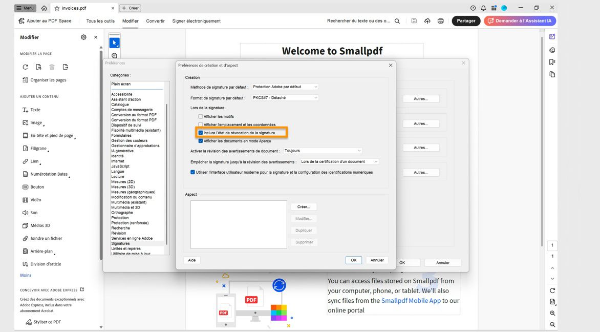Uncheck Inclure l'état de révocation de la signature
Image resolution: width=600 pixels, height=332 pixels.
(x=201, y=133)
